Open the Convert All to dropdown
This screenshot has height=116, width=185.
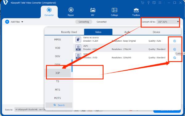pos(168,22)
